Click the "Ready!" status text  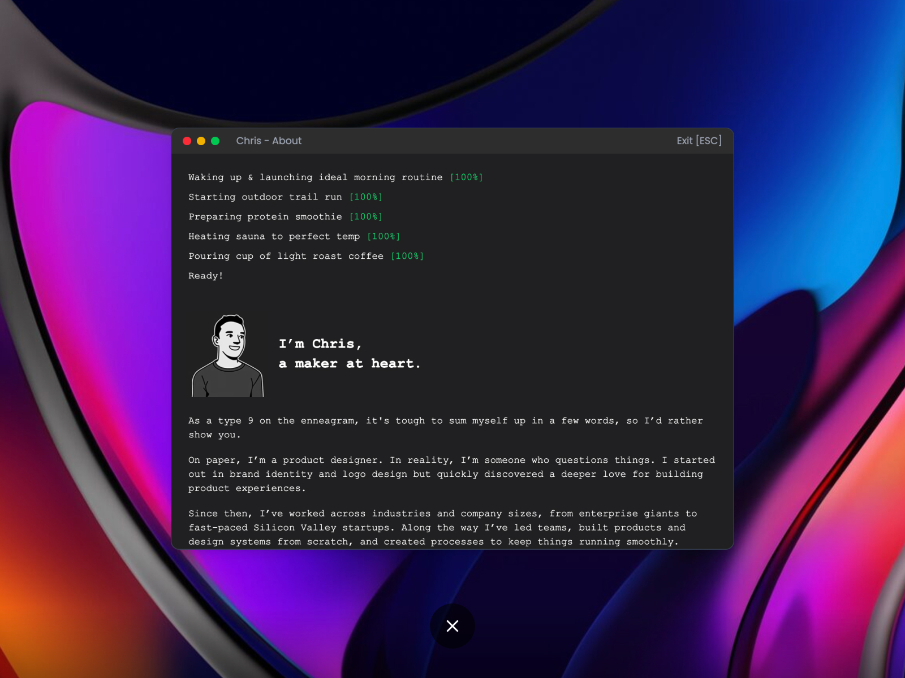point(206,276)
